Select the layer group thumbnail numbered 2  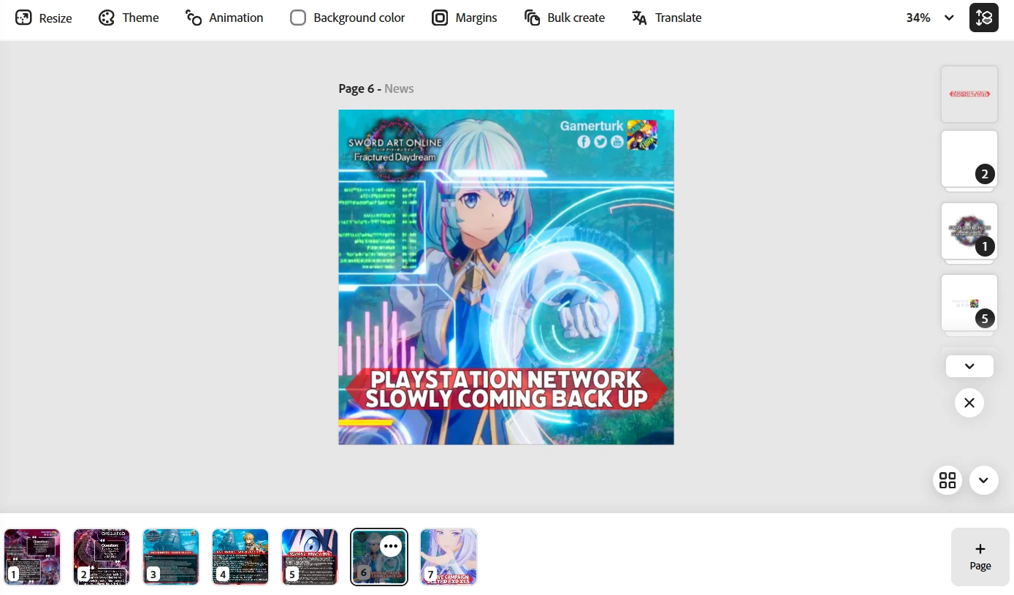[969, 159]
